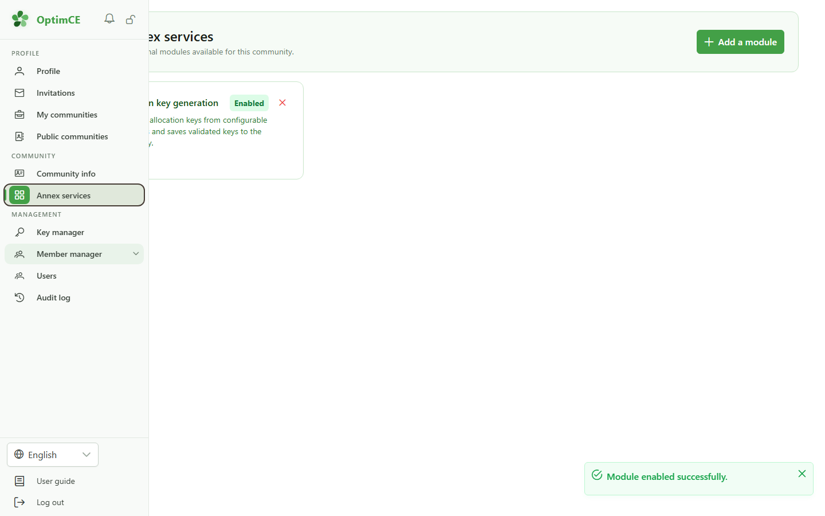Click the module description text about allocation keys
Image resolution: width=825 pixels, height=516 pixels.
208,131
